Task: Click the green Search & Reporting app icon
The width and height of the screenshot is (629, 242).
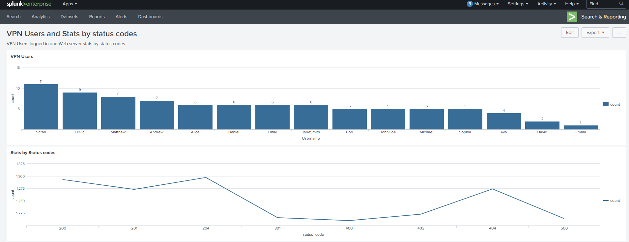Action: [x=572, y=17]
